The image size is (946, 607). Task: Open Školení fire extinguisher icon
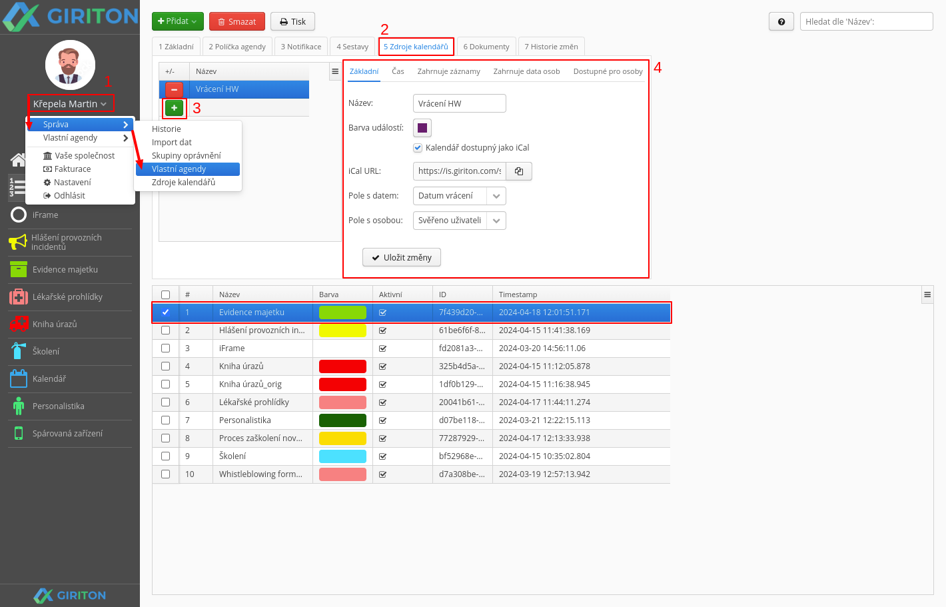point(19,351)
